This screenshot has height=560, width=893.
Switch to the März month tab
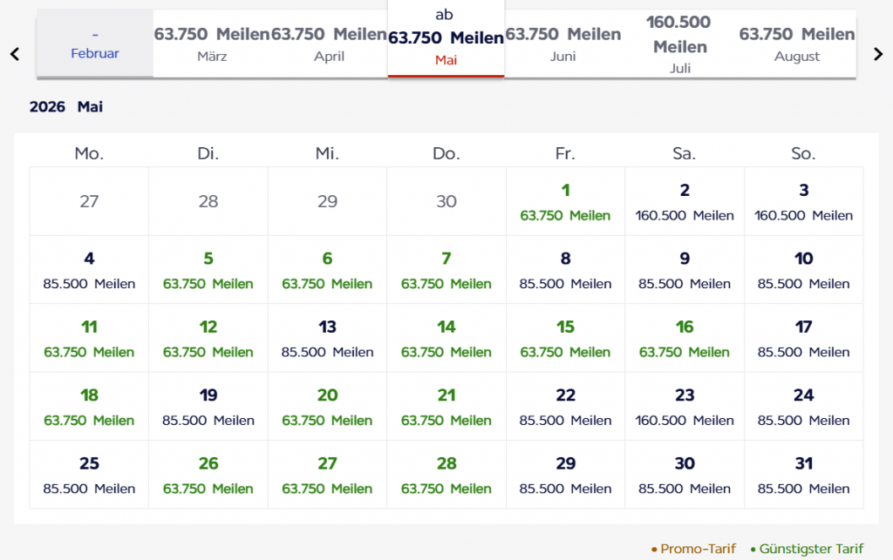(212, 44)
